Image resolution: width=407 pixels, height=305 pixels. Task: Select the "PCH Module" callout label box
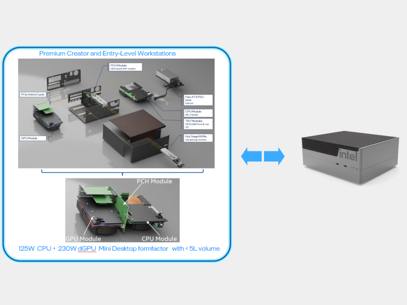(125, 67)
